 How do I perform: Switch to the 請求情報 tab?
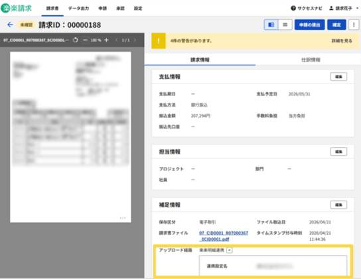[x=200, y=60]
